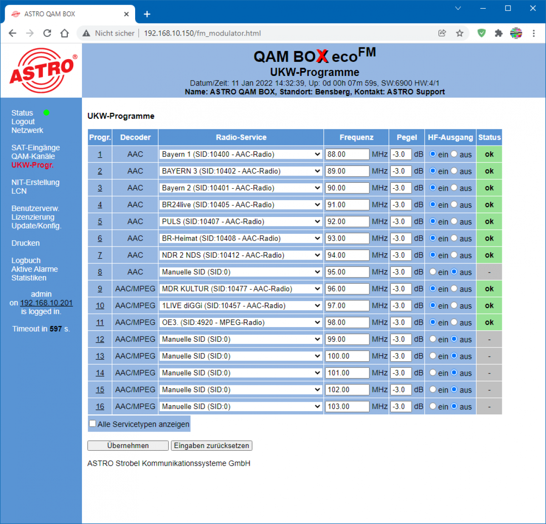
Task: Set program 14 HF-Ausgang to ein
Action: [433, 373]
